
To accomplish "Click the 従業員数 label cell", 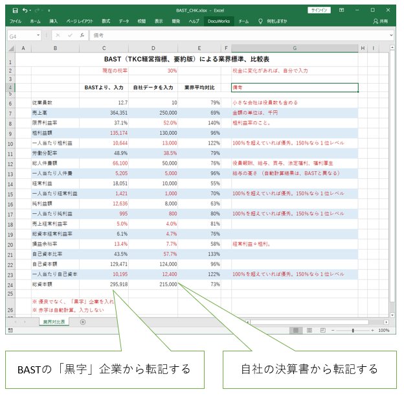I will click(x=55, y=102).
